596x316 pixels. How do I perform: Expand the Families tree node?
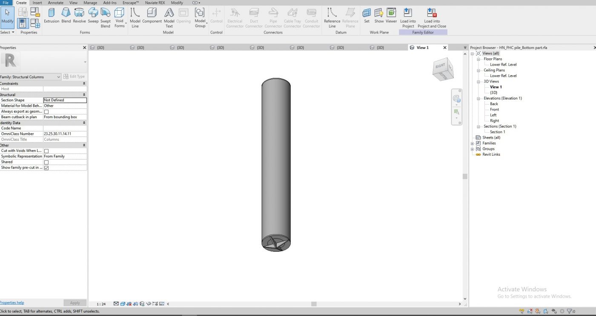(472, 143)
